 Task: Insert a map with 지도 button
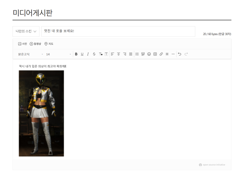pos(49,44)
